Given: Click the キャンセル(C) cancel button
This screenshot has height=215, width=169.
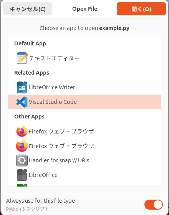Looking at the screenshot, I should [28, 9].
